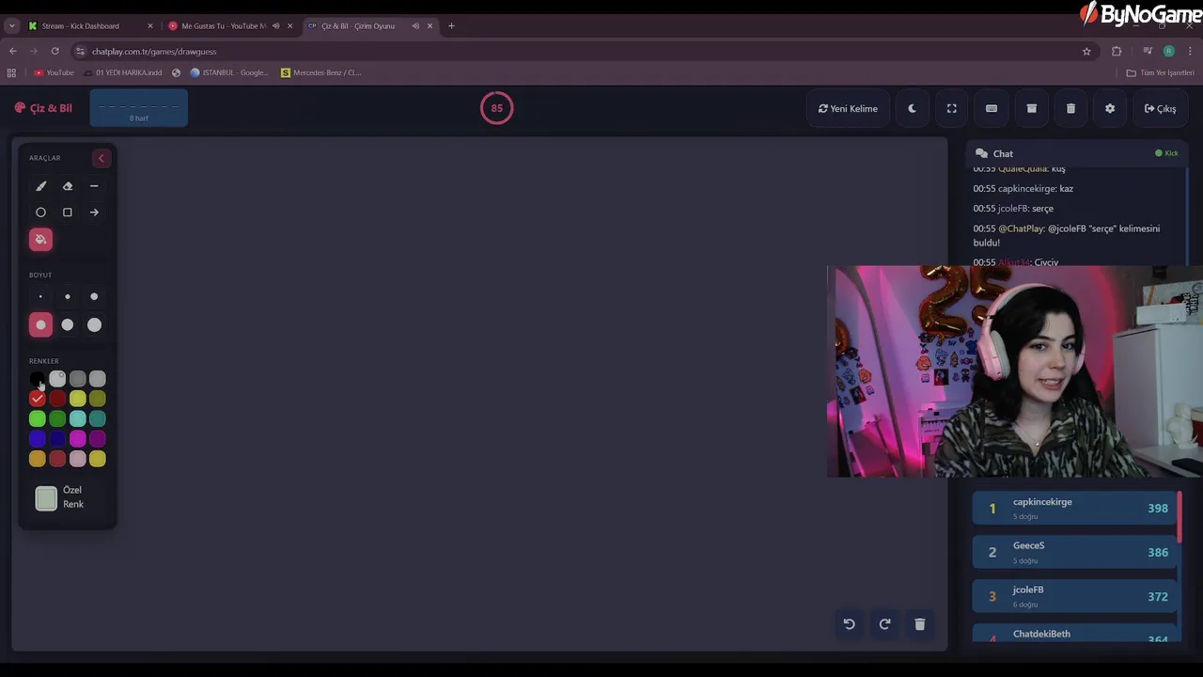Pick the pink color swatch

pyautogui.click(x=77, y=459)
